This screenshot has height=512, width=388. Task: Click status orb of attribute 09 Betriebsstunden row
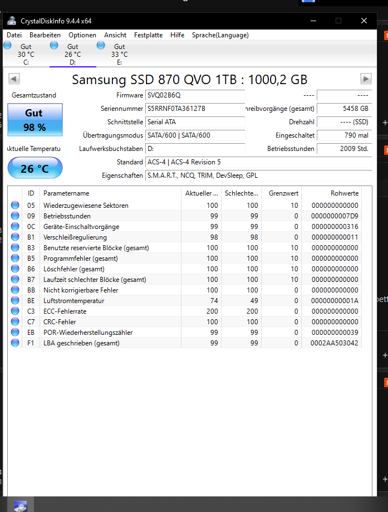15,216
